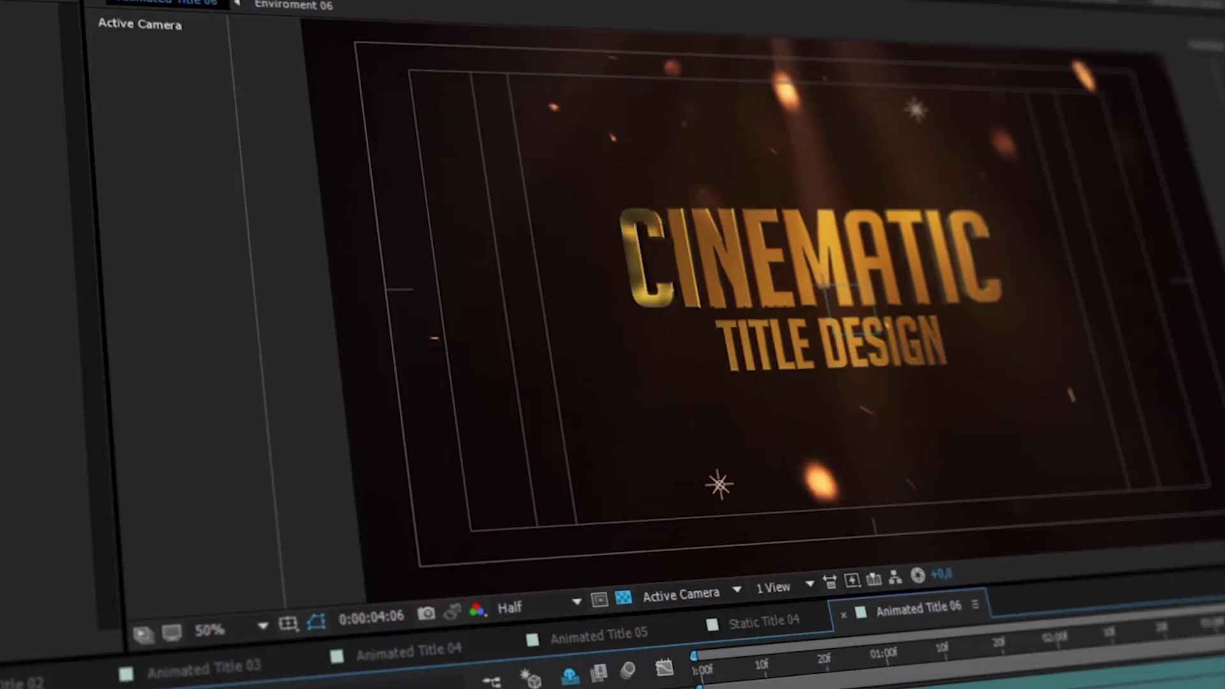Toggle Hide Shy Layers timeline switch
Viewport: 1225px width, 689px height.
tap(569, 676)
